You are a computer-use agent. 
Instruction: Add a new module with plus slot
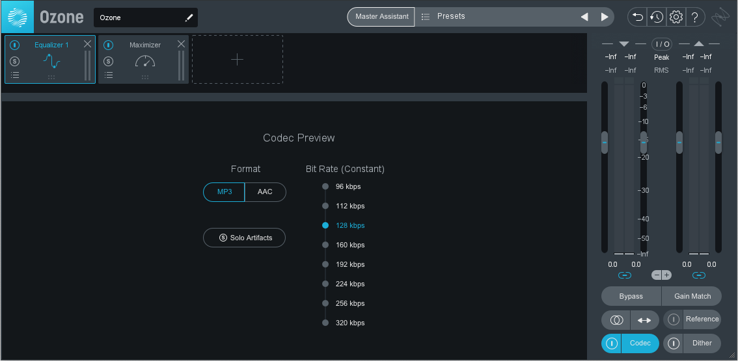pos(237,59)
